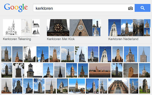152x95 pixels.
Task: Select the white-background bell tower with clock thumbnail
Action: (34, 70)
